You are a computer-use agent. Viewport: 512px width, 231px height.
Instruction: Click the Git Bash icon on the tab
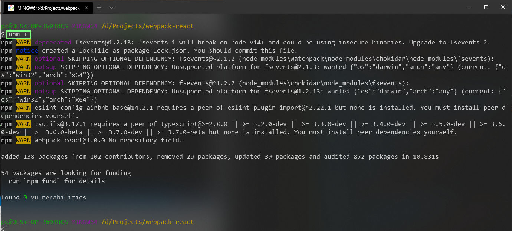(11, 8)
